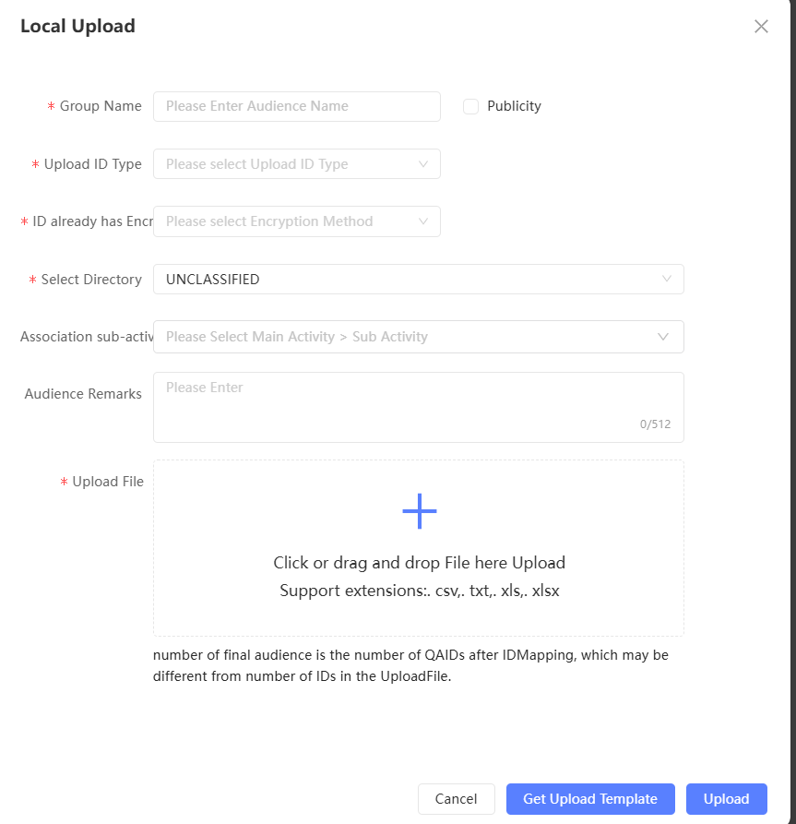
Task: Close the Local Upload dialog
Action: 761,26
